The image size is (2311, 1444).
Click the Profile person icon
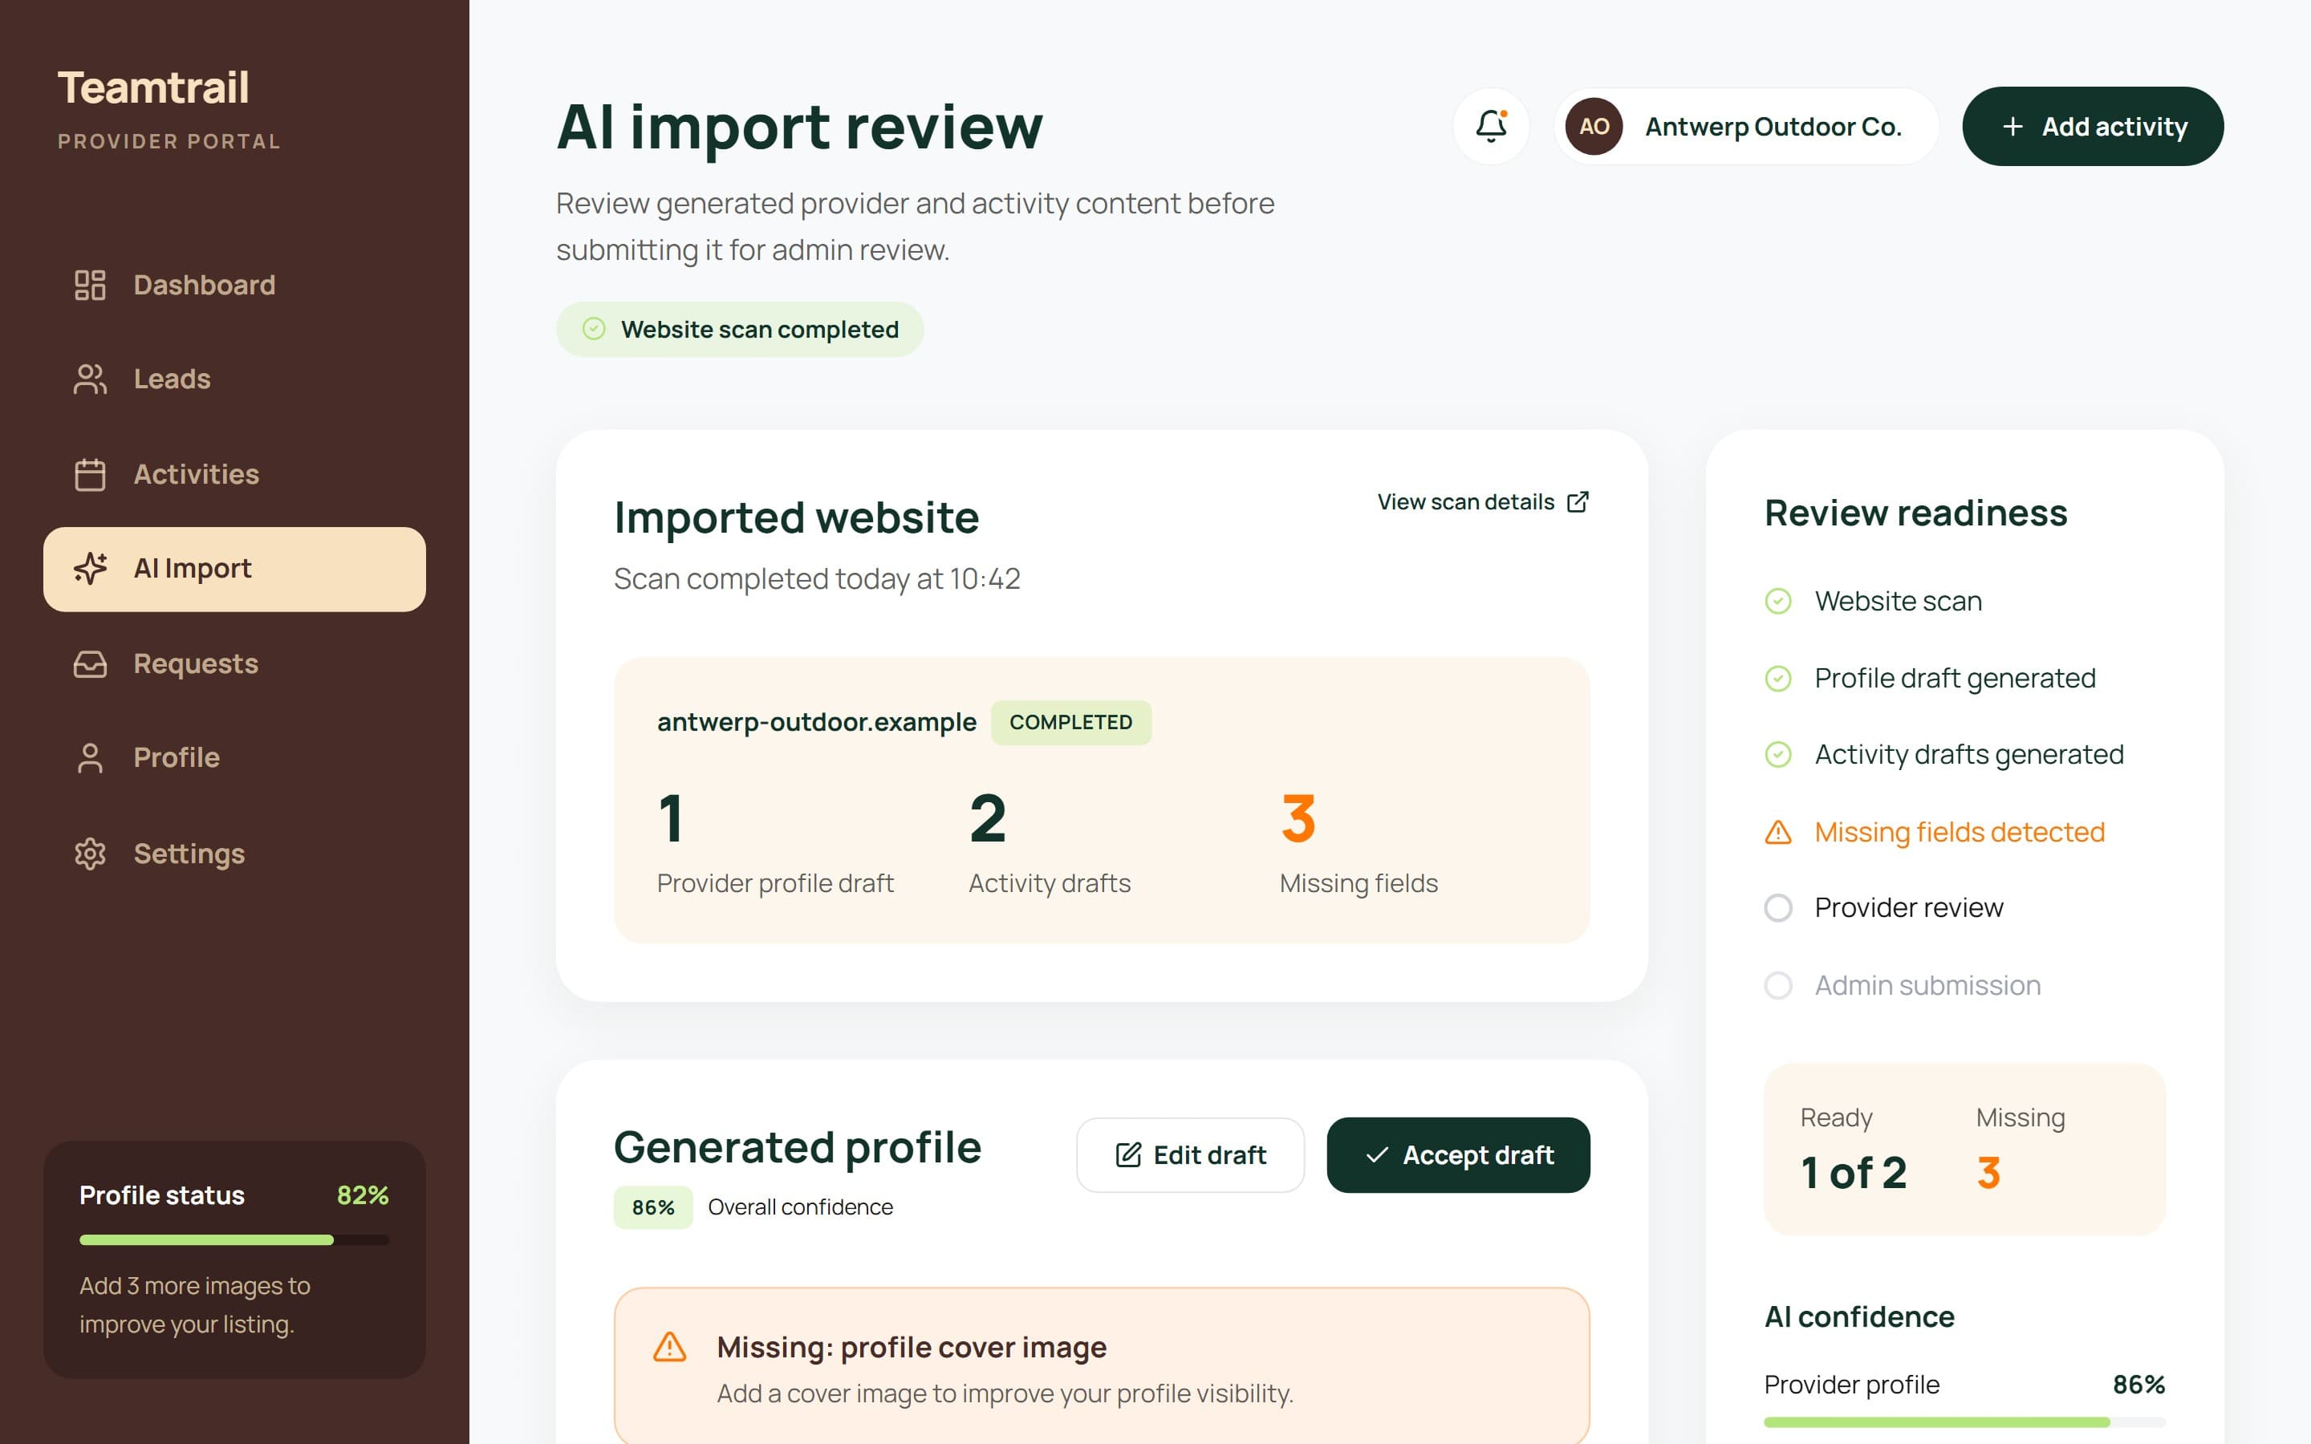tap(90, 758)
